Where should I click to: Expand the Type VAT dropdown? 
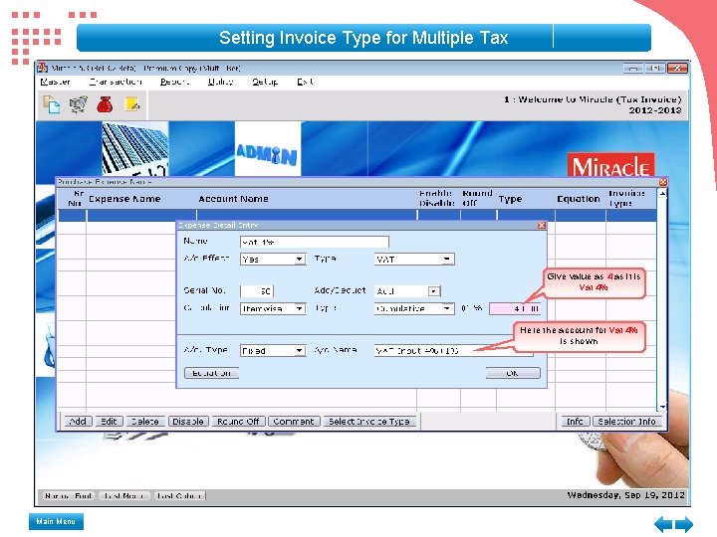(447, 260)
